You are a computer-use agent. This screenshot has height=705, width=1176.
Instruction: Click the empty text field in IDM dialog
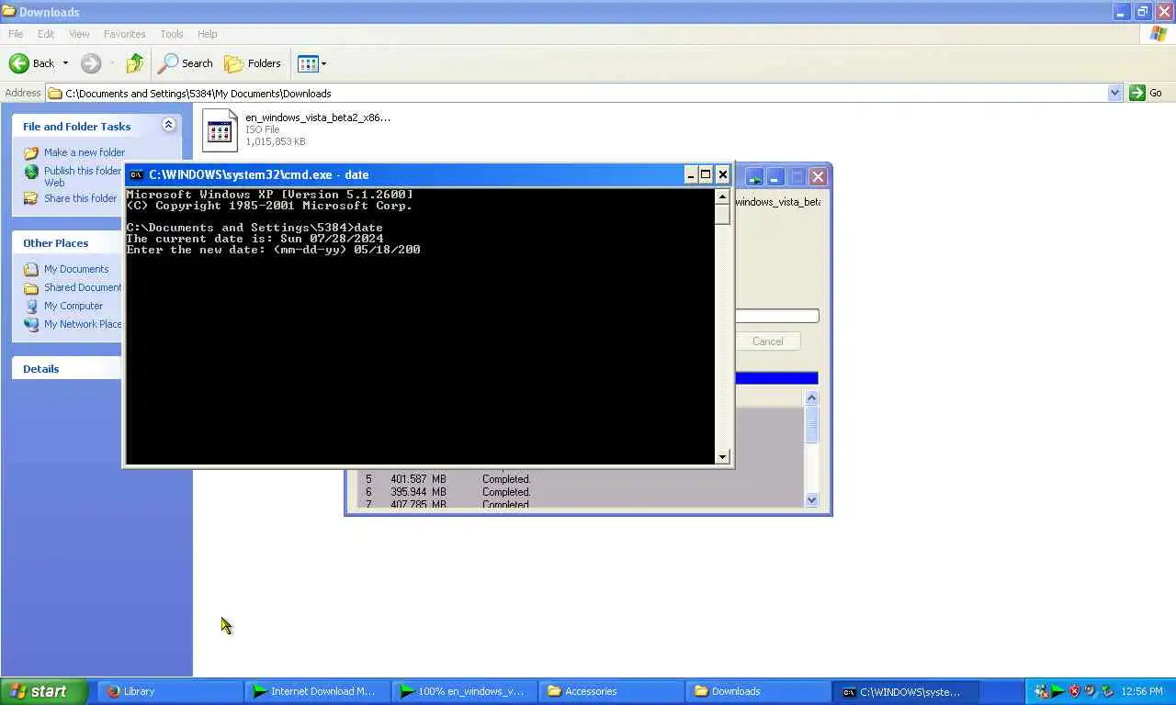tap(777, 316)
